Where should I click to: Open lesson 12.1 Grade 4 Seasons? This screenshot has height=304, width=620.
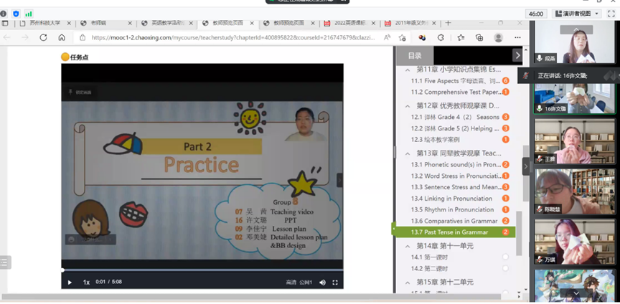tap(456, 117)
